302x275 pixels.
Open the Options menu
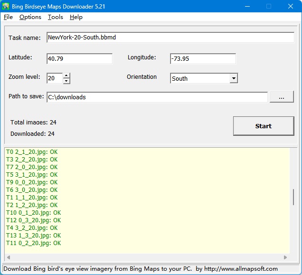pyautogui.click(x=30, y=17)
